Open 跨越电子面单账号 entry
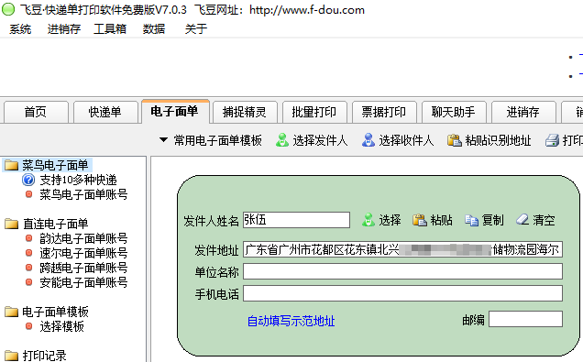Screen dimensions: 583x362 pos(83,268)
